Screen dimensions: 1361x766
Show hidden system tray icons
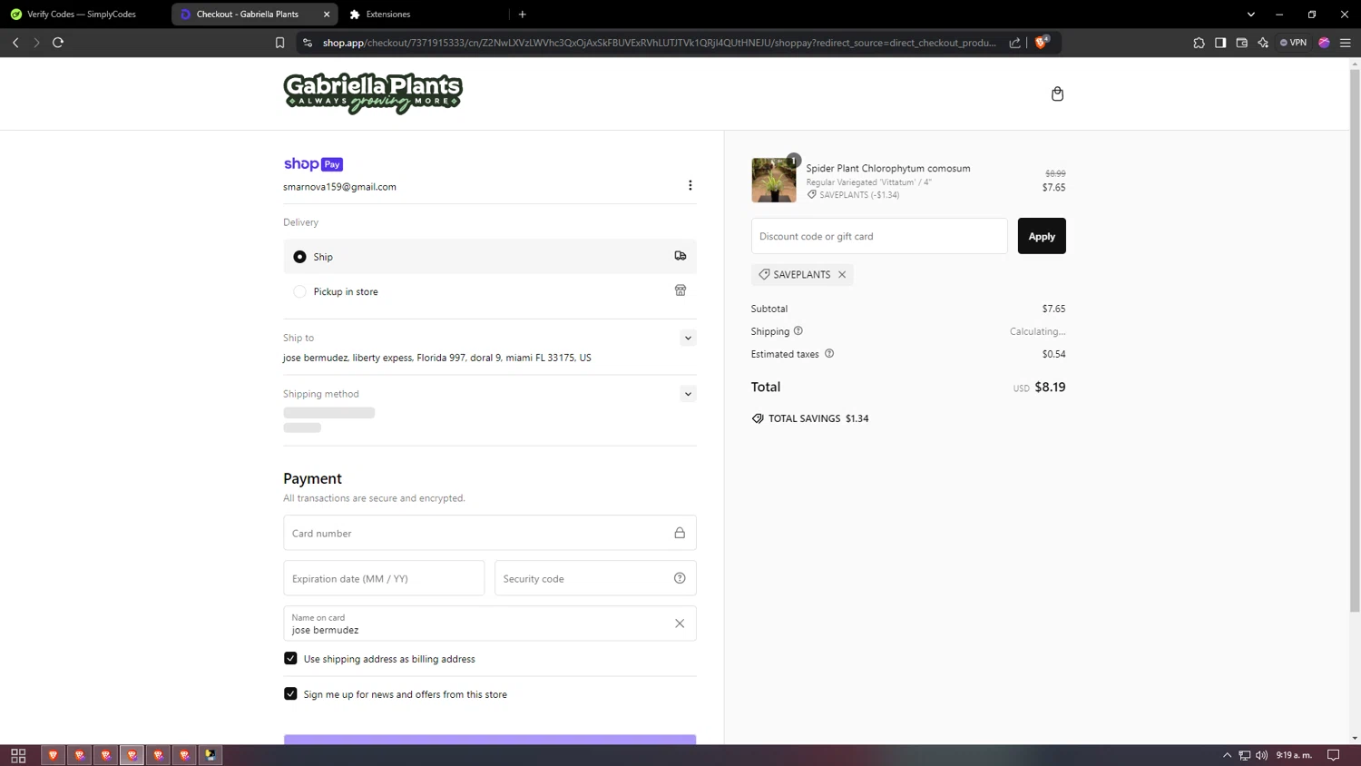click(1227, 755)
